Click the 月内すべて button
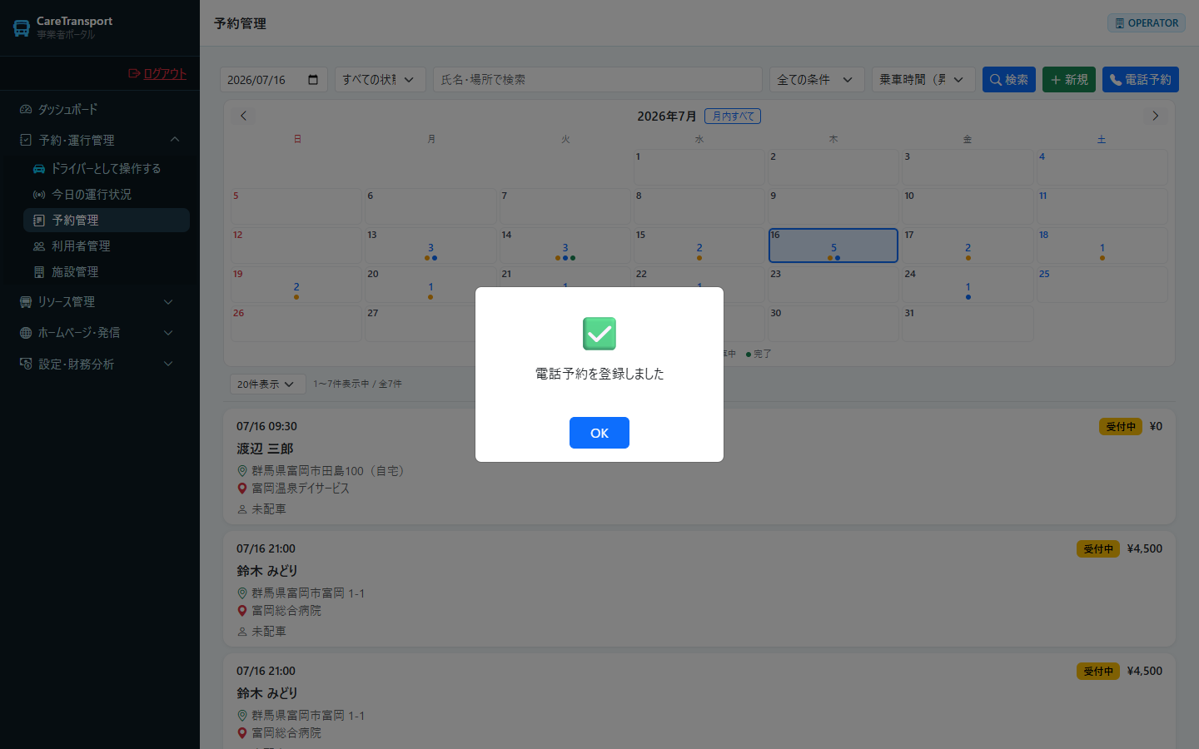The height and width of the screenshot is (749, 1199). coord(733,116)
